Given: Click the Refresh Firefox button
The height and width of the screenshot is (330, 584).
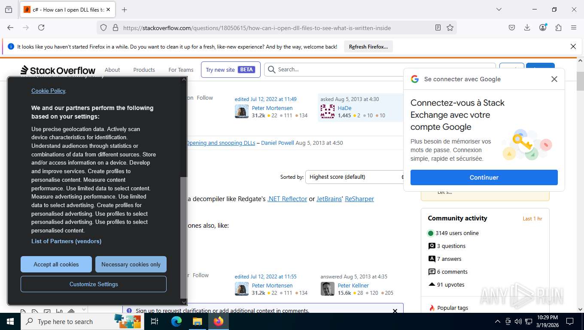Looking at the screenshot, I should click(x=368, y=46).
